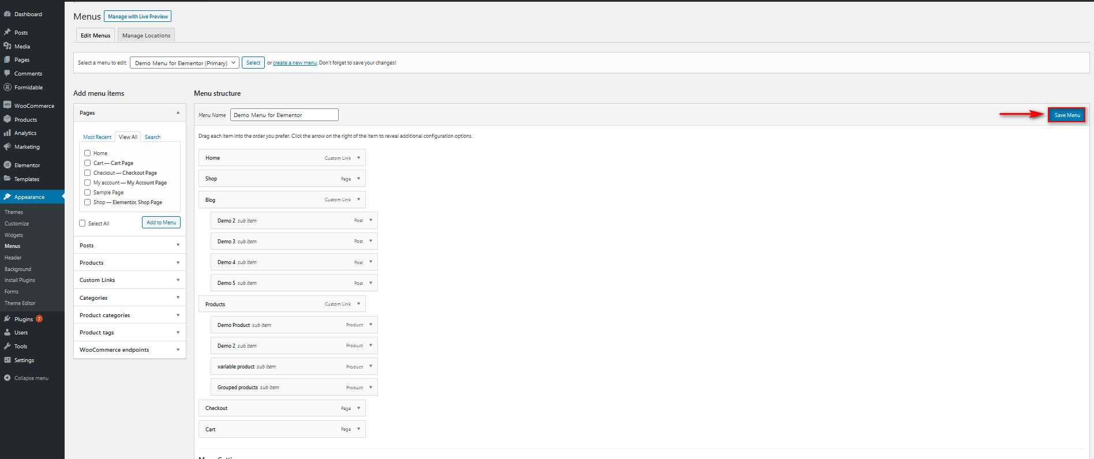Click the Posts pin icon
1094x459 pixels.
(x=8, y=32)
